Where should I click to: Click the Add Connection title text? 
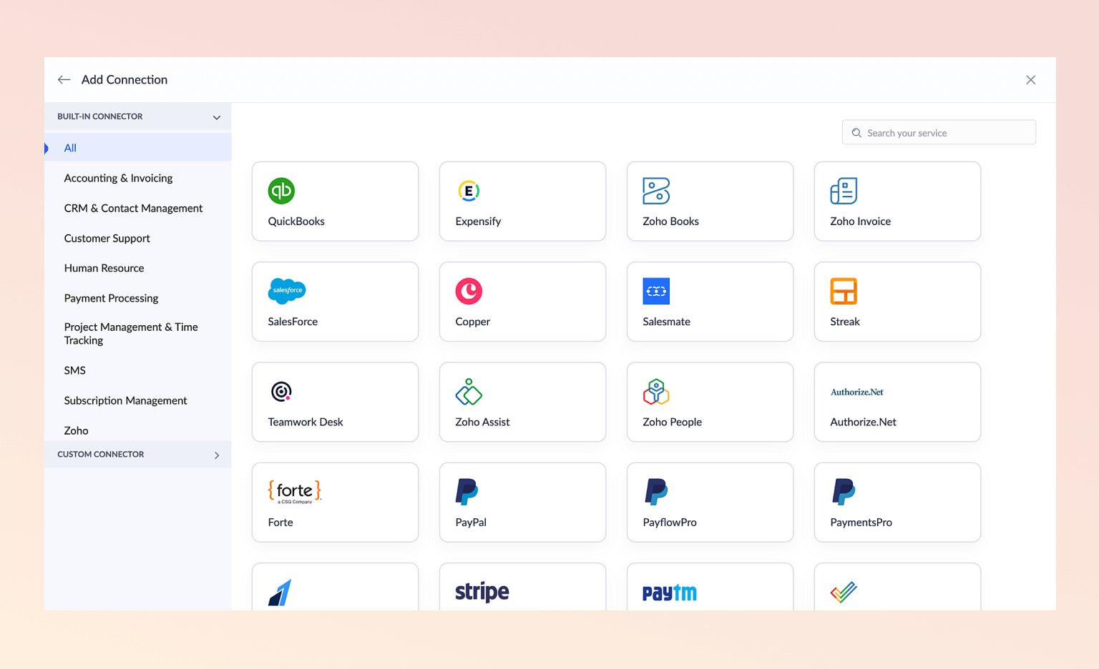point(124,79)
